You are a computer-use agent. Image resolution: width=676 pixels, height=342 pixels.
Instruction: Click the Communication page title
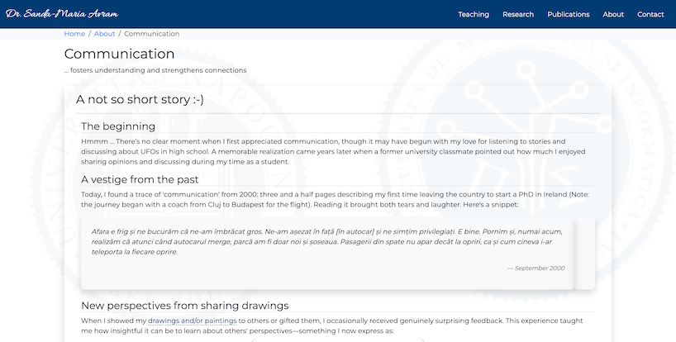click(119, 54)
